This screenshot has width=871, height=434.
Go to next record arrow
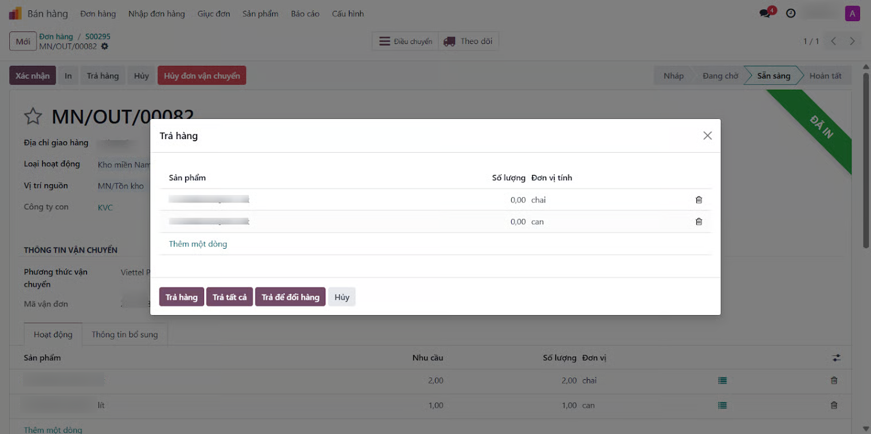tap(852, 41)
